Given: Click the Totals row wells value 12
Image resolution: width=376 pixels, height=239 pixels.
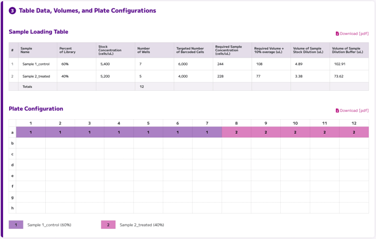Looking at the screenshot, I should coord(142,87).
